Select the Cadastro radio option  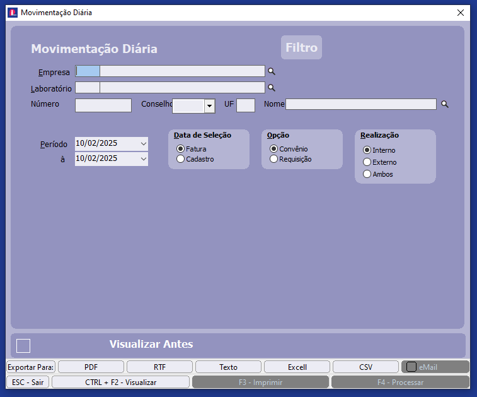coord(181,159)
